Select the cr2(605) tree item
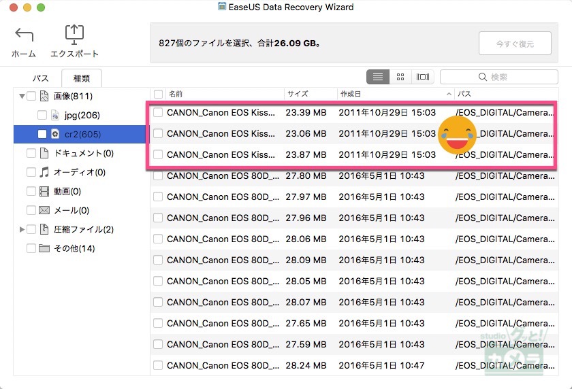This screenshot has height=389, width=572. click(82, 135)
